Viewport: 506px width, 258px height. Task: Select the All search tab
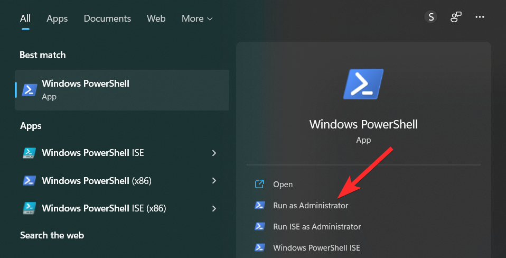point(25,19)
